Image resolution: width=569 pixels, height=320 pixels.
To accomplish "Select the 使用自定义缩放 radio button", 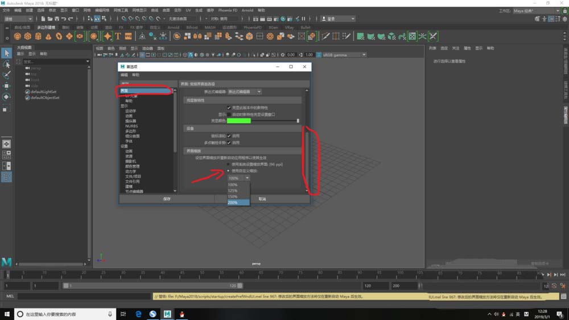I will (229, 171).
